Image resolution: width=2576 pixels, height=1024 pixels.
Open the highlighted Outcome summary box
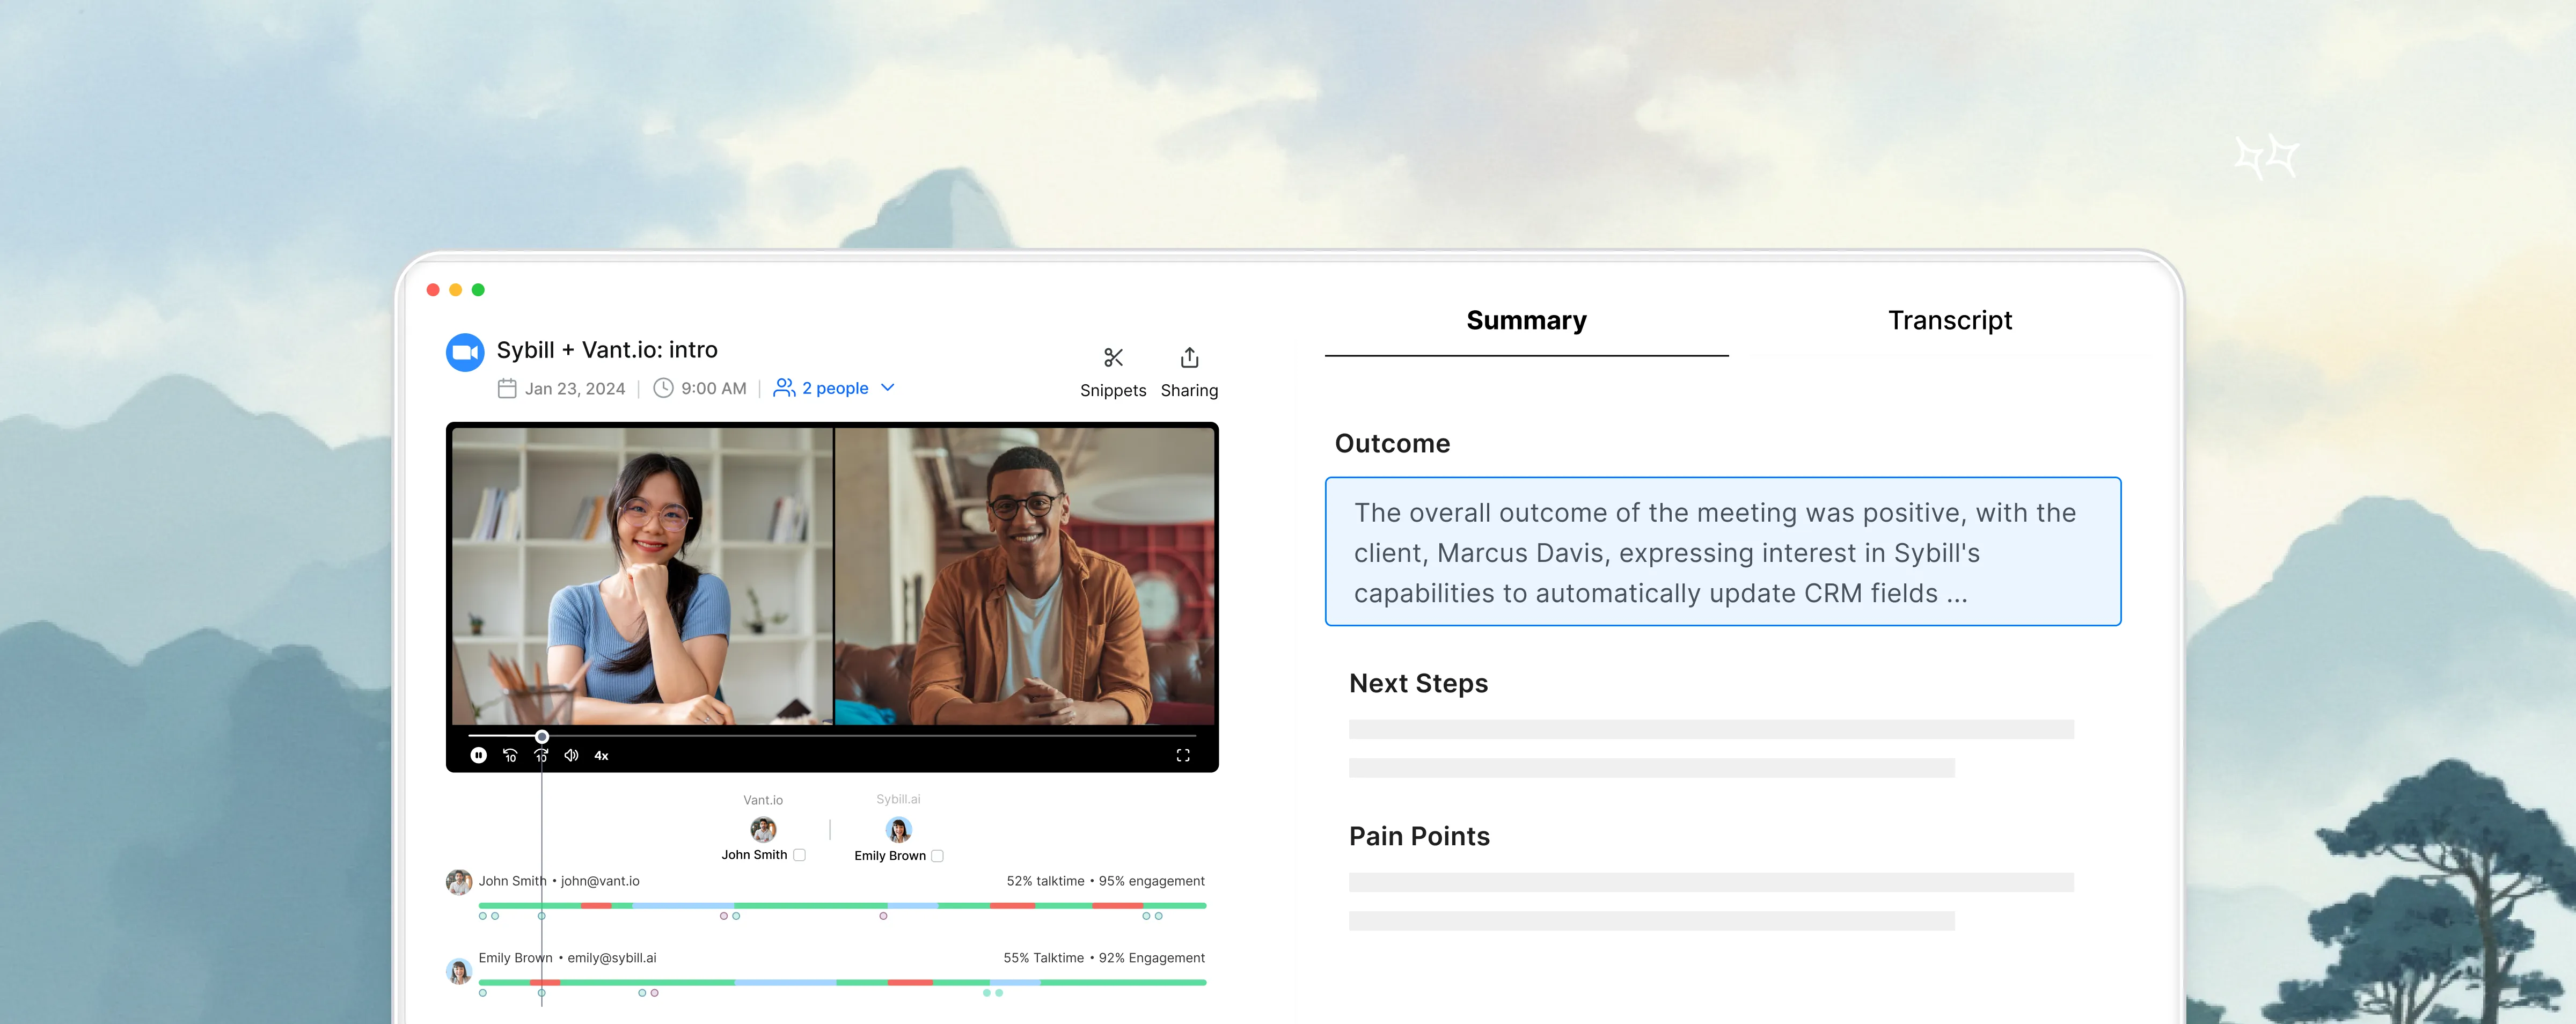1722,552
